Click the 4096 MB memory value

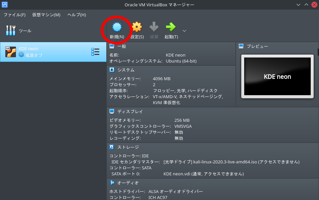(x=161, y=79)
